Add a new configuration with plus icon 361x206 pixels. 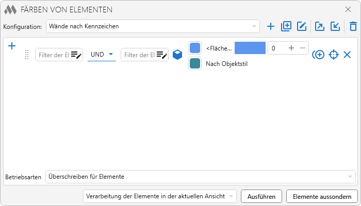(271, 26)
